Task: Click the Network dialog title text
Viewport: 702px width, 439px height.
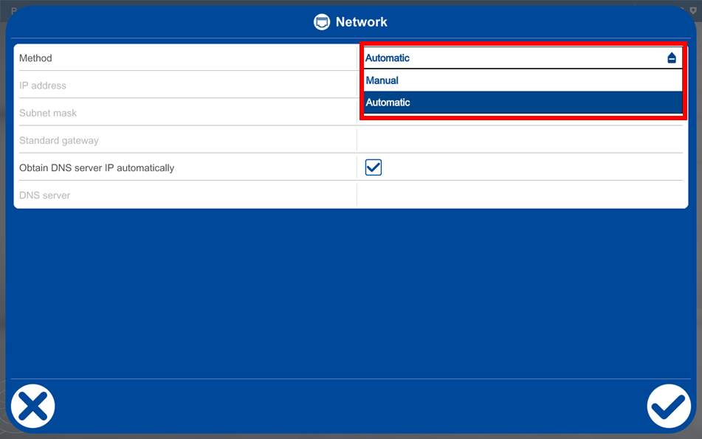Action: pos(362,22)
